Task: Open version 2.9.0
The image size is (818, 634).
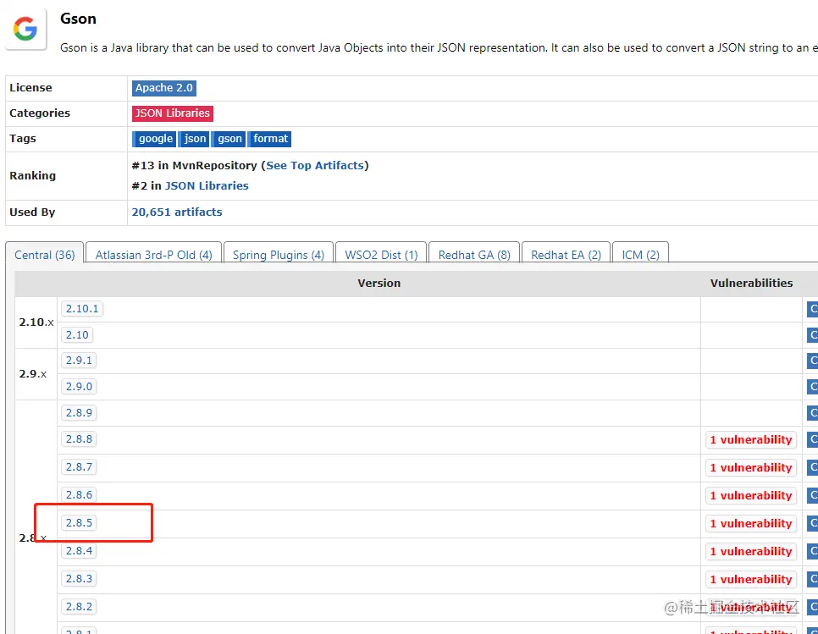Action: (x=79, y=386)
